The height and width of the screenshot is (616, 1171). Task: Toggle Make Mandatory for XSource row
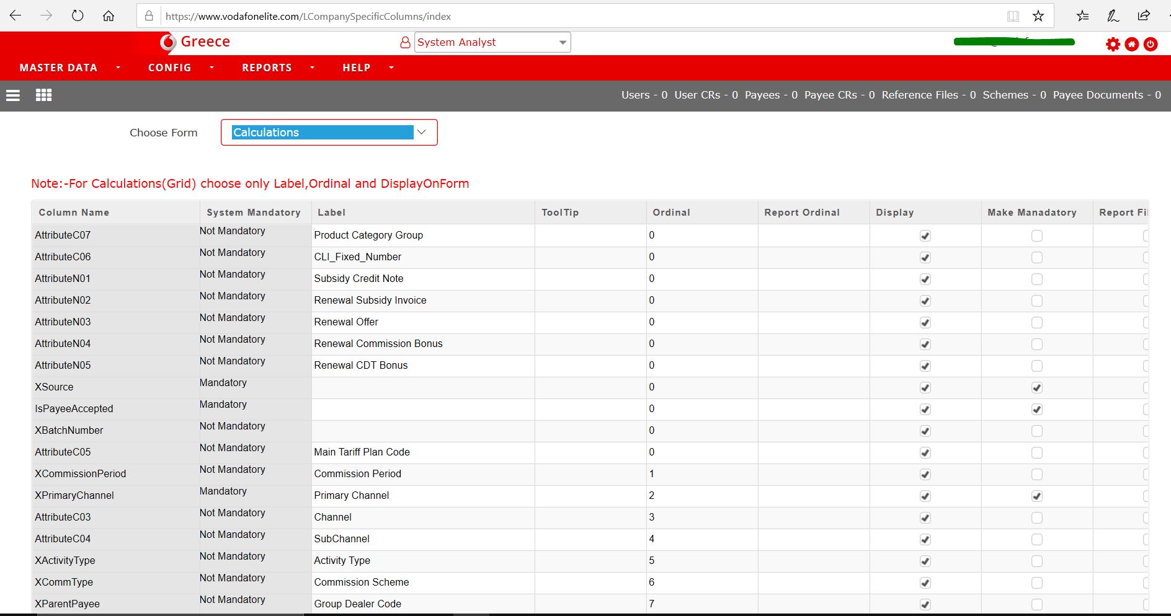tap(1037, 387)
